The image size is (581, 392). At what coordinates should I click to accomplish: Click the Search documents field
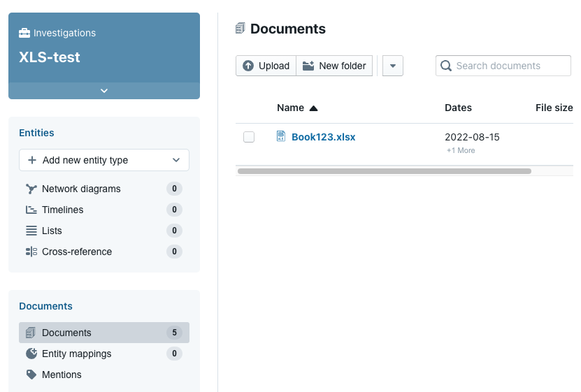(503, 66)
